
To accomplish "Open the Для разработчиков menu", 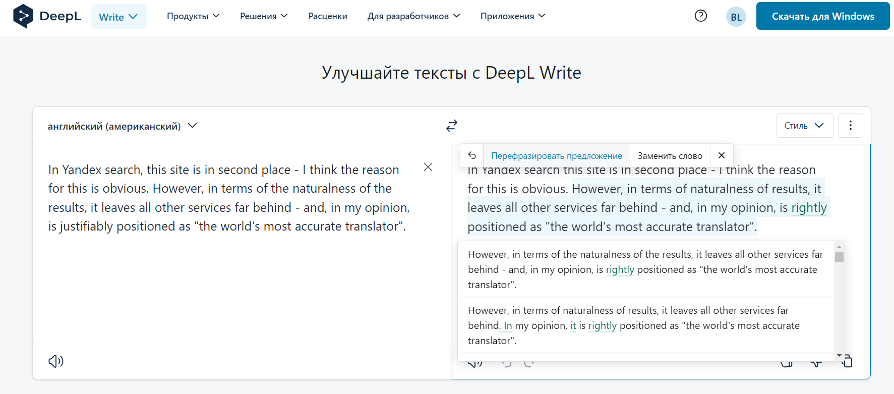I will click(x=413, y=16).
